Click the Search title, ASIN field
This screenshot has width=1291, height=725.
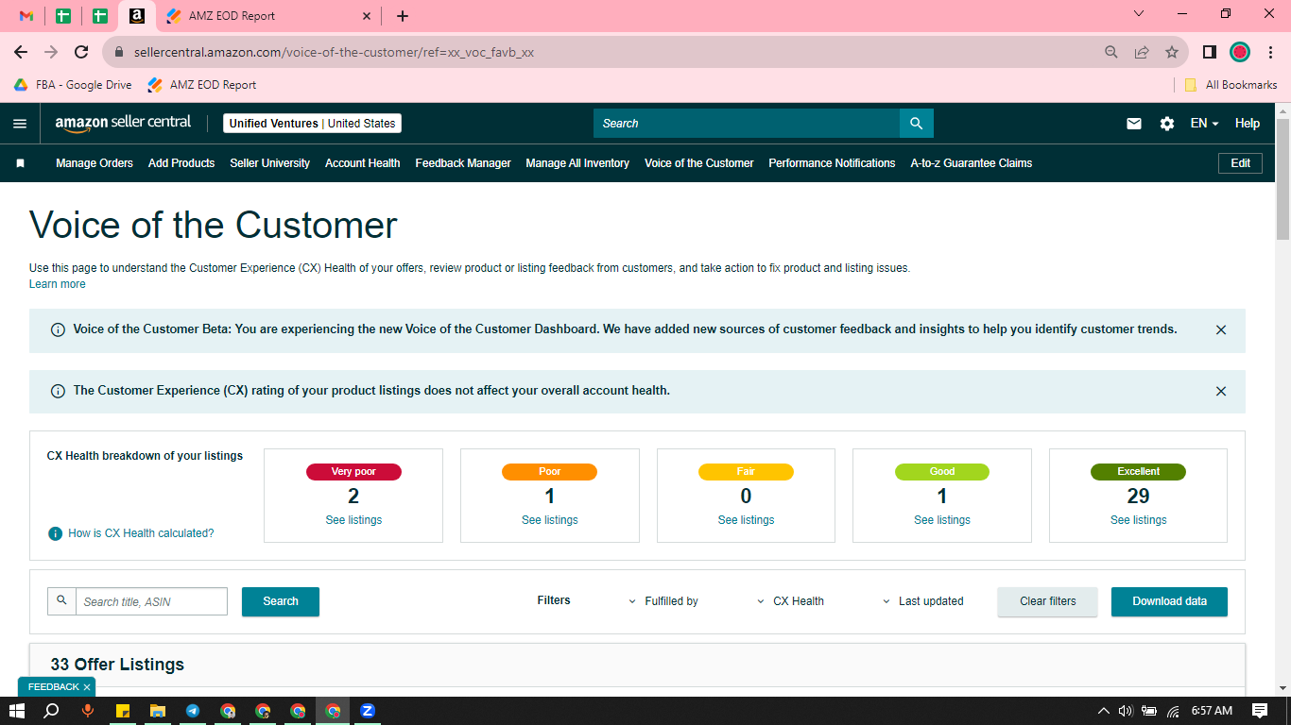click(x=151, y=601)
